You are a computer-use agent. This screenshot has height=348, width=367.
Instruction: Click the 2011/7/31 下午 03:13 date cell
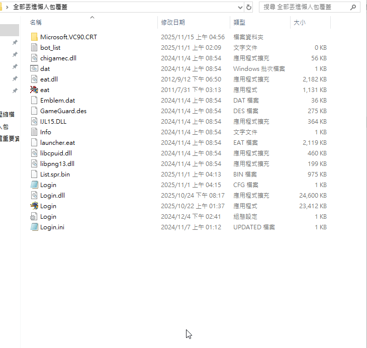[x=191, y=90]
